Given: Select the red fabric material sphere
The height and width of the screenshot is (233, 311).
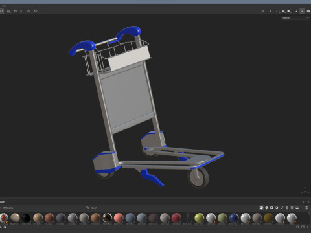Looking at the screenshot, I should 176,218.
